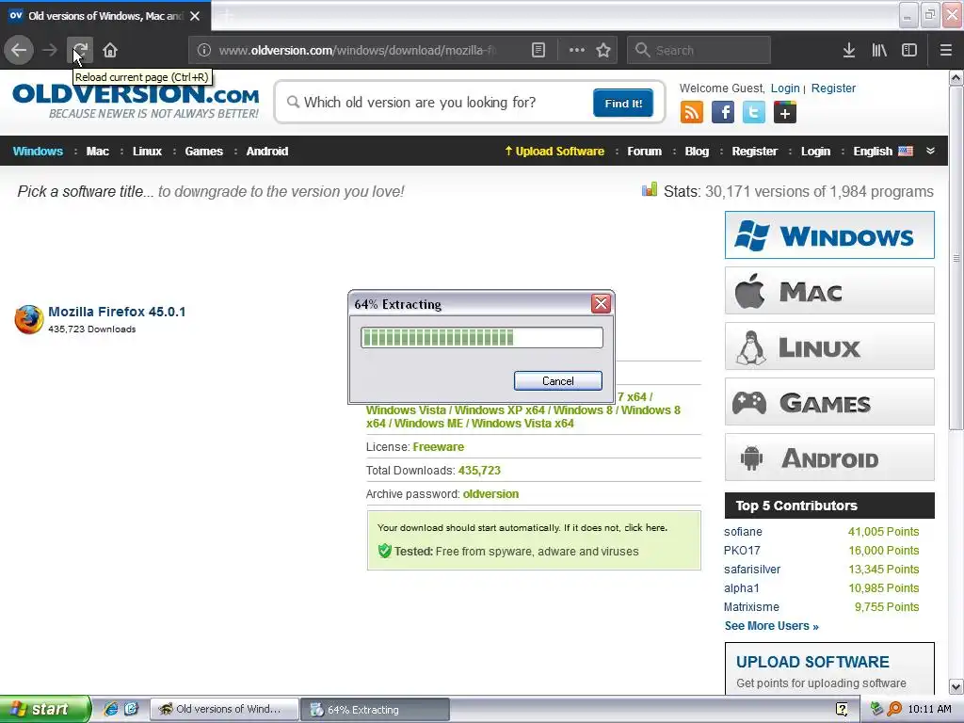This screenshot has height=723, width=964.
Task: Open the English language selector
Action: (883, 152)
